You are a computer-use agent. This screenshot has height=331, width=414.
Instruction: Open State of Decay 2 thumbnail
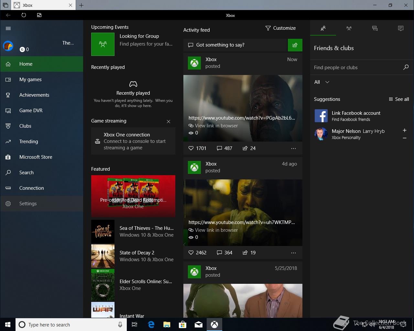[103, 256]
